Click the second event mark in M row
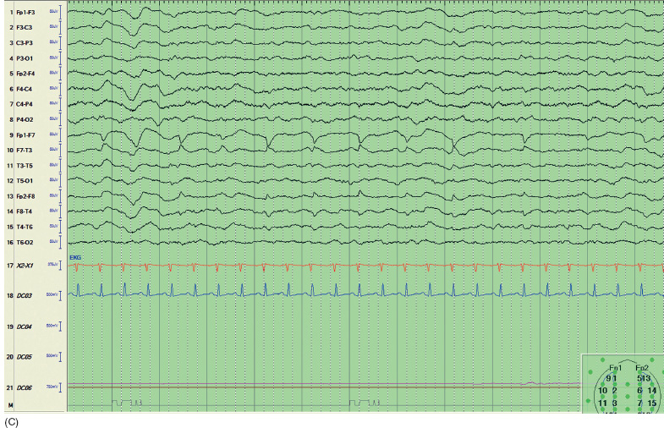664x428 pixels. (361, 403)
